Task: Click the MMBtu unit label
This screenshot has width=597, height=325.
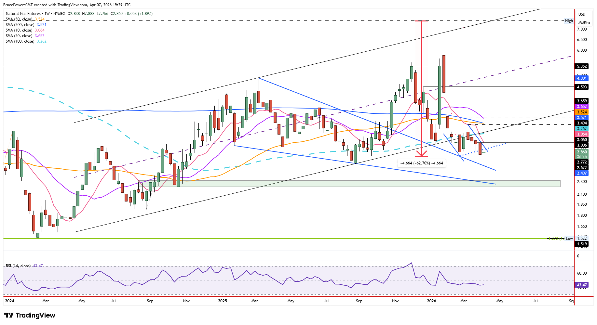Action: [x=584, y=23]
